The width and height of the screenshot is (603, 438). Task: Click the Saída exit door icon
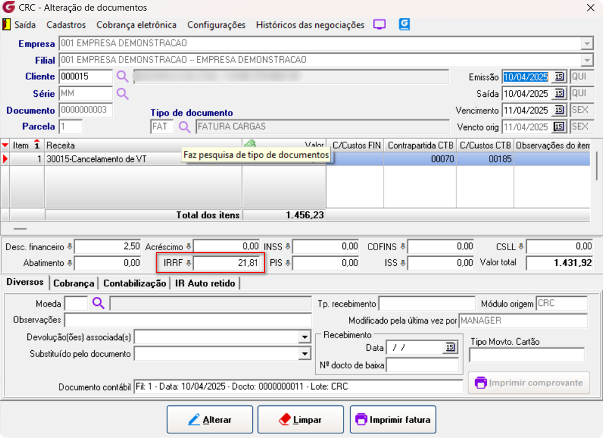7,25
